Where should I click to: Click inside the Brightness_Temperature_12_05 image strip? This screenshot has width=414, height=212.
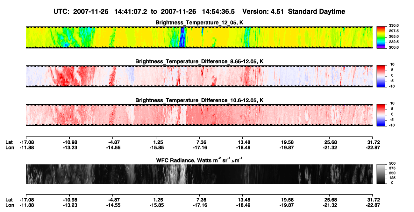tap(199, 37)
